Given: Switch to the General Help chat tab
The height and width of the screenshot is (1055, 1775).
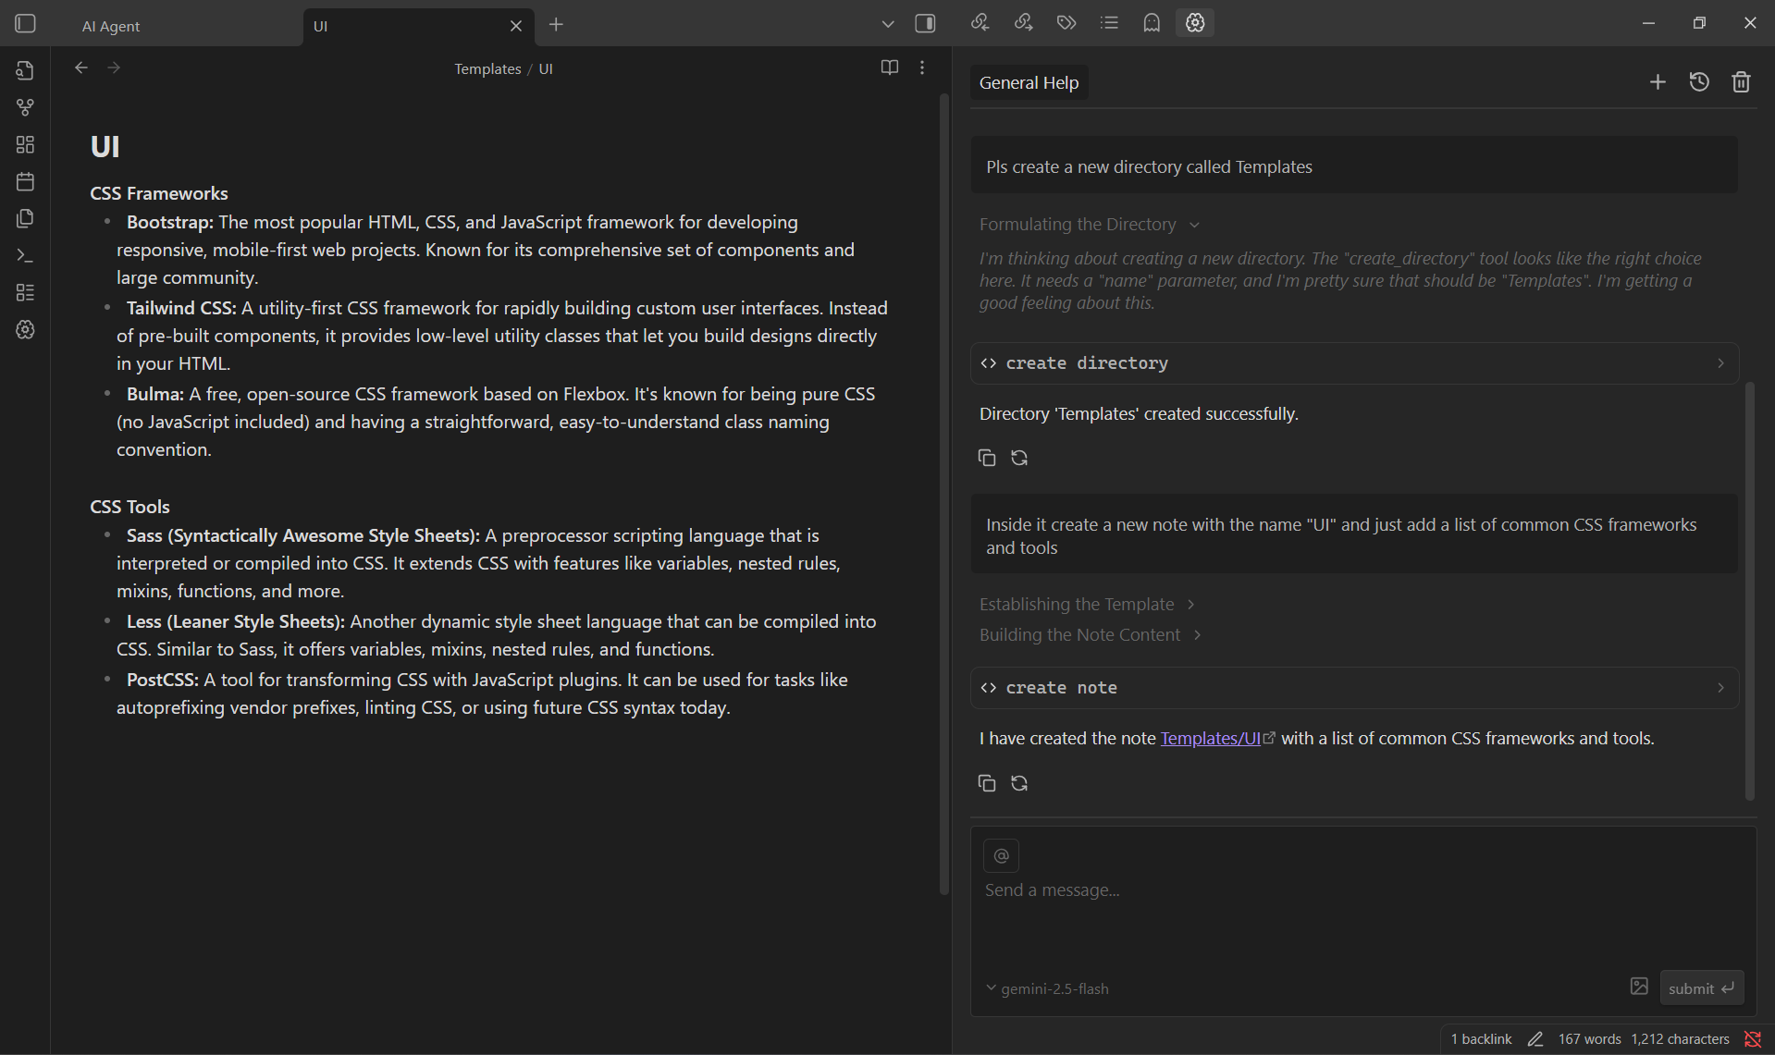Looking at the screenshot, I should click(1028, 82).
